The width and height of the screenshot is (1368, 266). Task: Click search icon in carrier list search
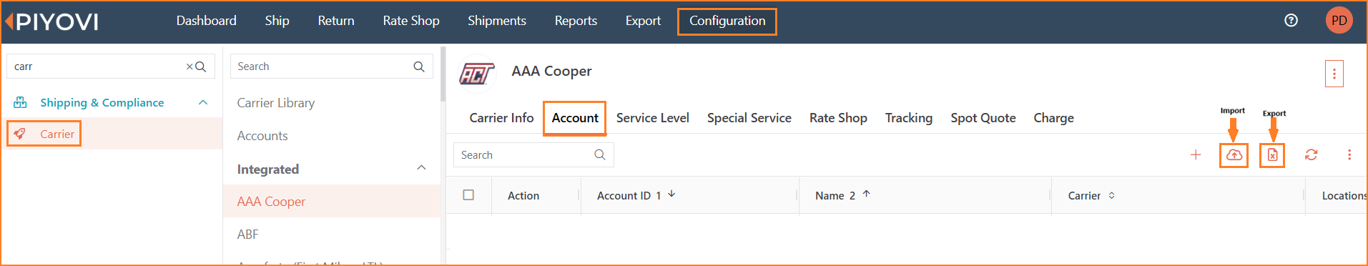pos(419,66)
